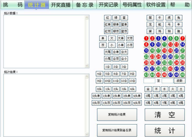Select red number ball 46

164,75
